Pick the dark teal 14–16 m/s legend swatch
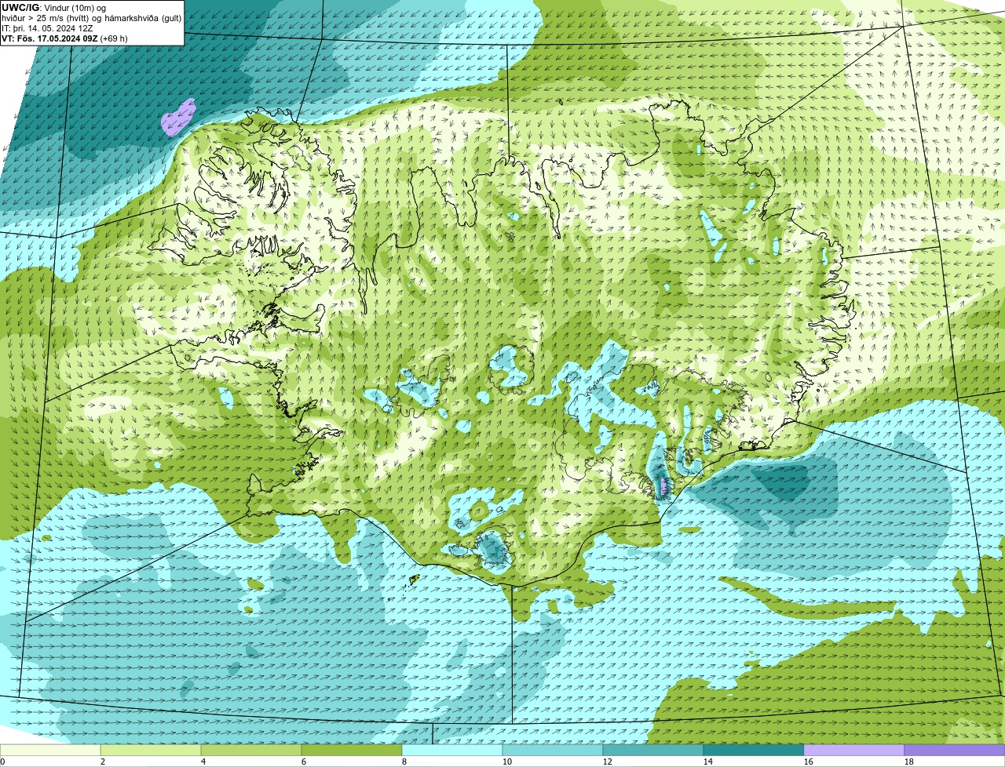1005x767 pixels. pos(754,750)
